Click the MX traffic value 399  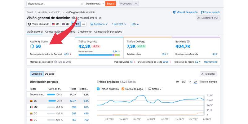(x=74, y=107)
